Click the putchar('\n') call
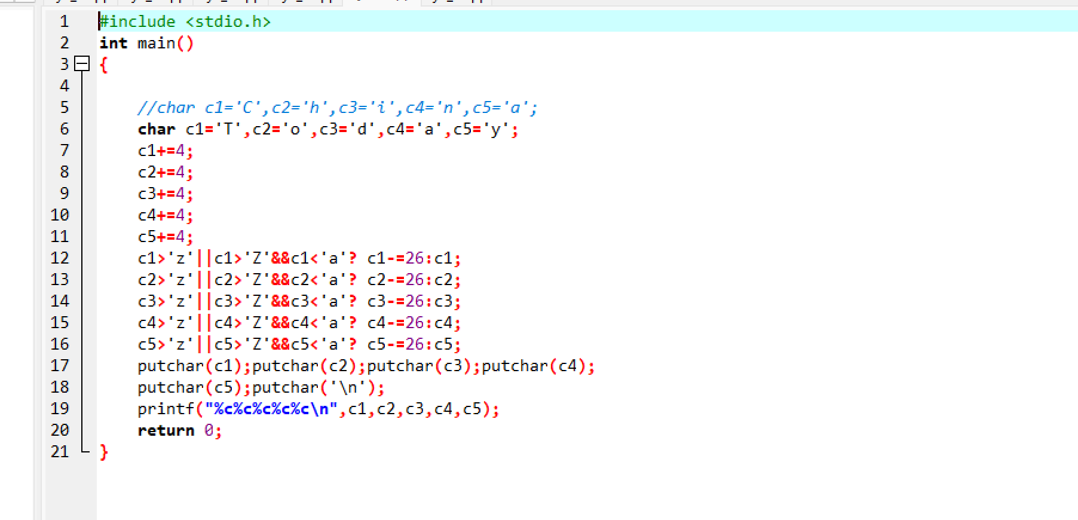The height and width of the screenshot is (520, 1078). (x=314, y=387)
